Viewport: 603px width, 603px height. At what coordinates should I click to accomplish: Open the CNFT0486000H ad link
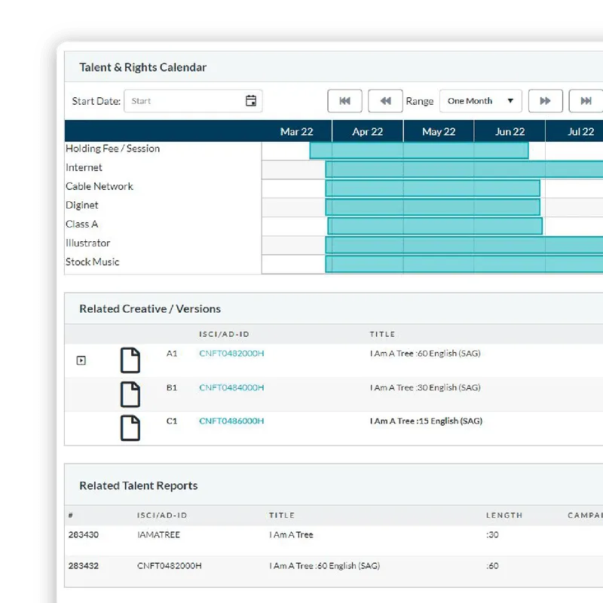click(x=230, y=421)
